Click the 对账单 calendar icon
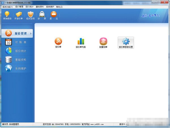 8,42
